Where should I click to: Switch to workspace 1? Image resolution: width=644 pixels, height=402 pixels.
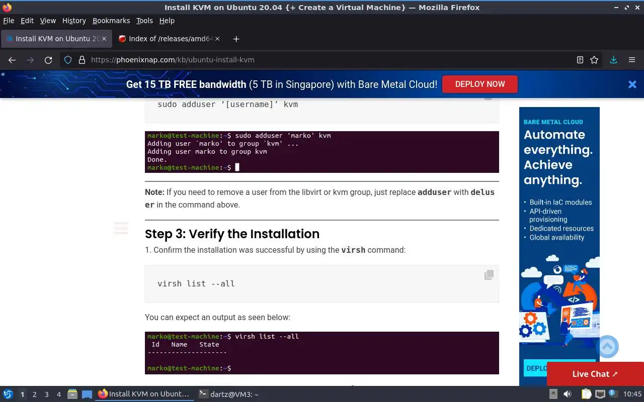point(22,394)
